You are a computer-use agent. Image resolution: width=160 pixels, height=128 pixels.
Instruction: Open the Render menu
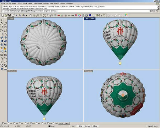pyautogui.click(x=63, y=3)
